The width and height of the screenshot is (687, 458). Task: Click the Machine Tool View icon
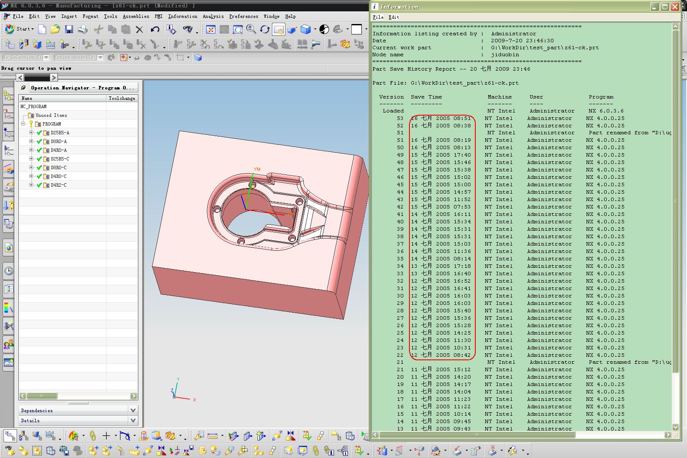click(x=24, y=435)
